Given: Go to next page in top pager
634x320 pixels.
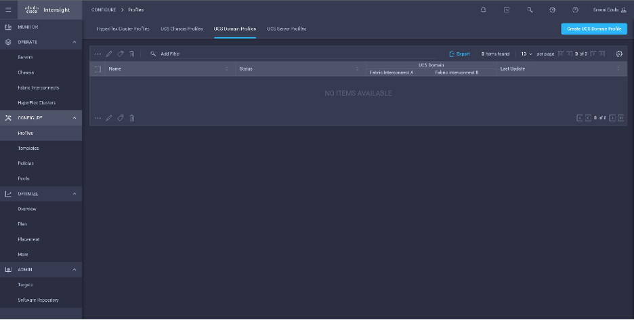Looking at the screenshot, I should tap(593, 54).
